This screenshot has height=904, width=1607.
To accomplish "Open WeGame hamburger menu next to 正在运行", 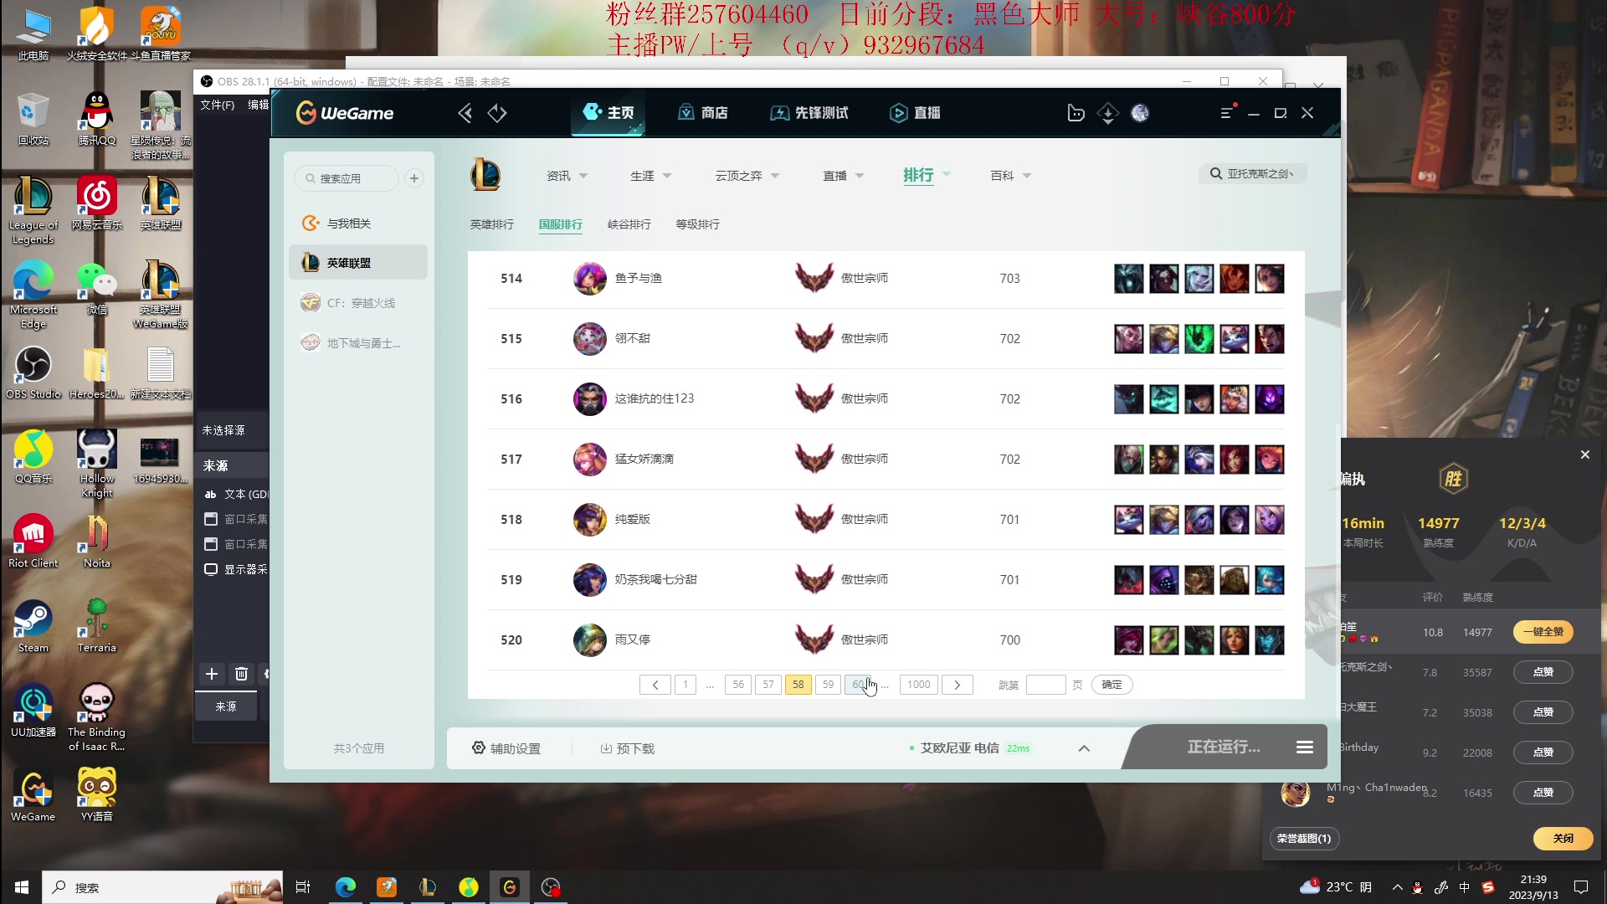I will tap(1304, 747).
